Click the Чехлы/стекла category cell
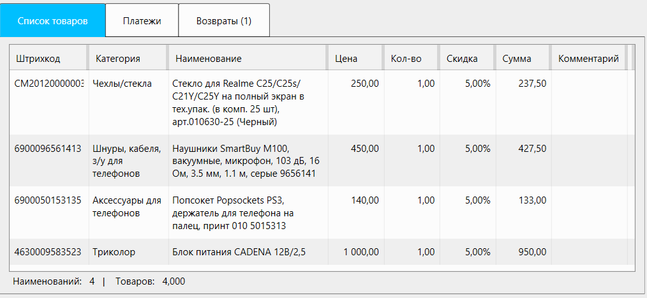Screen dimensions: 647x298 point(123,84)
